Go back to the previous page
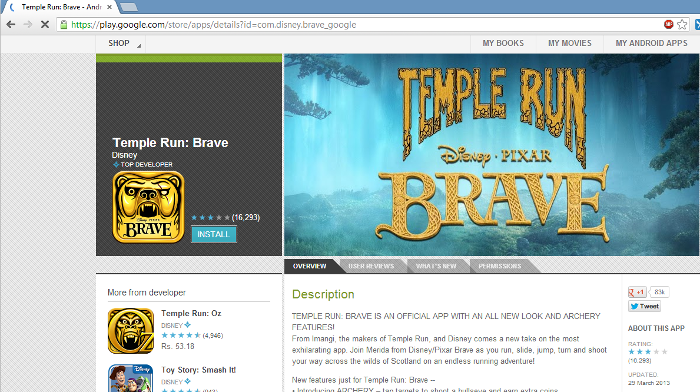 pyautogui.click(x=11, y=25)
